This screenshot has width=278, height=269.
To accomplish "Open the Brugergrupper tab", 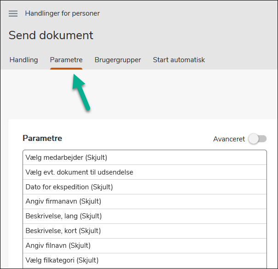I will [x=118, y=60].
